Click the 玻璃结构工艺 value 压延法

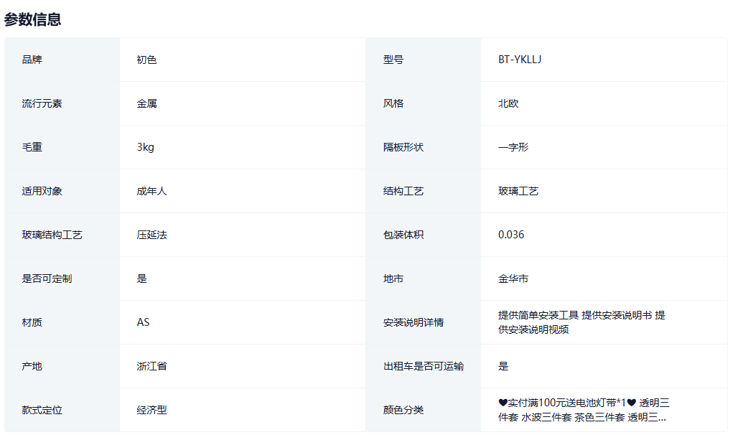point(151,235)
